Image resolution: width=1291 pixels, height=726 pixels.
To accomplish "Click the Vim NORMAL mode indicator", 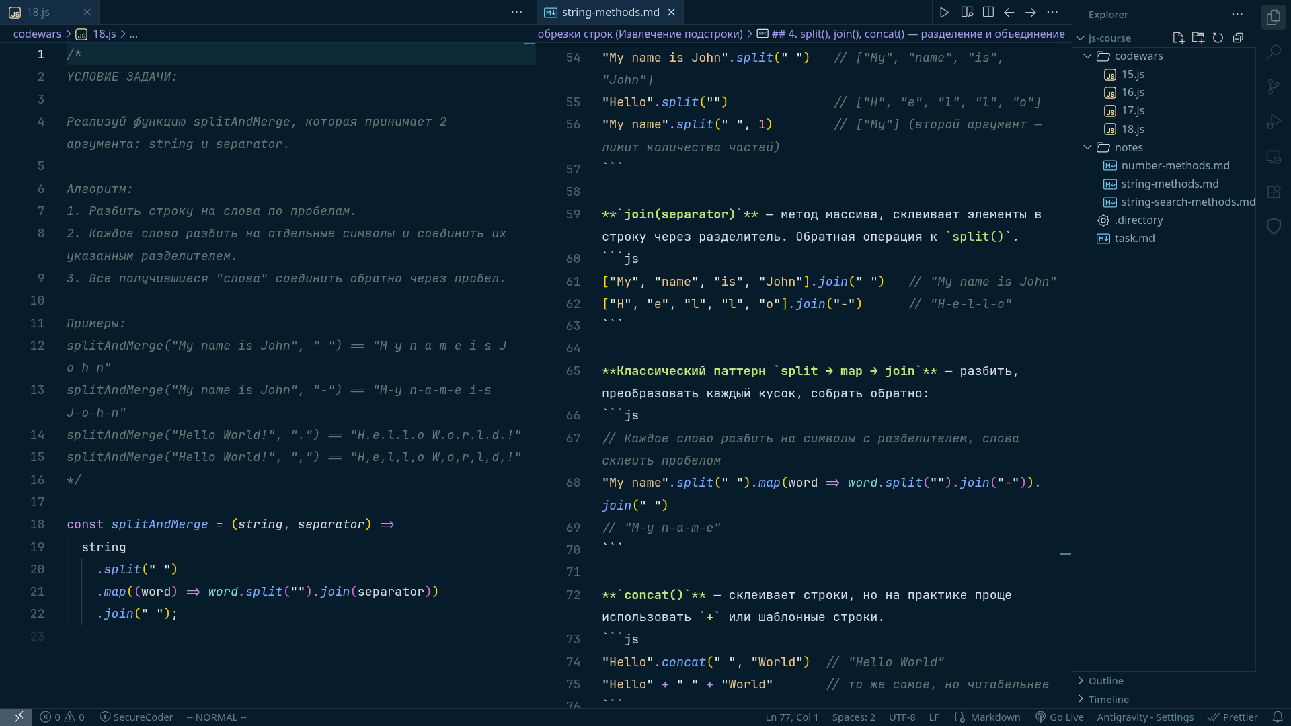I will tap(217, 717).
